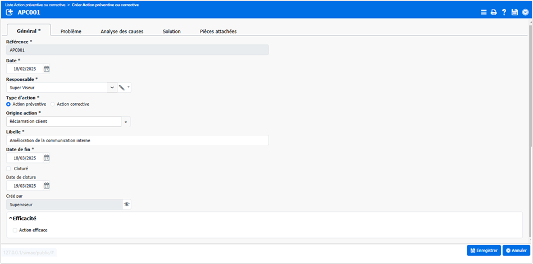Image resolution: width=533 pixels, height=264 pixels.
Task: Enable the Action efficace checkbox
Action: 15,230
